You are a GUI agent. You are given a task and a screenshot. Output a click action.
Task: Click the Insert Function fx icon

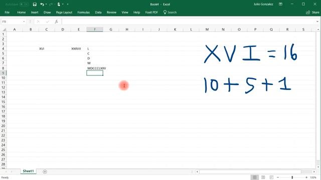pos(56,21)
